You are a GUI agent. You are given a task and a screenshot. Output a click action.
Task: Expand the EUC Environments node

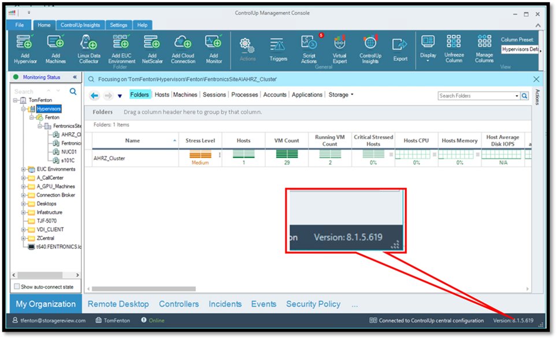(23, 169)
